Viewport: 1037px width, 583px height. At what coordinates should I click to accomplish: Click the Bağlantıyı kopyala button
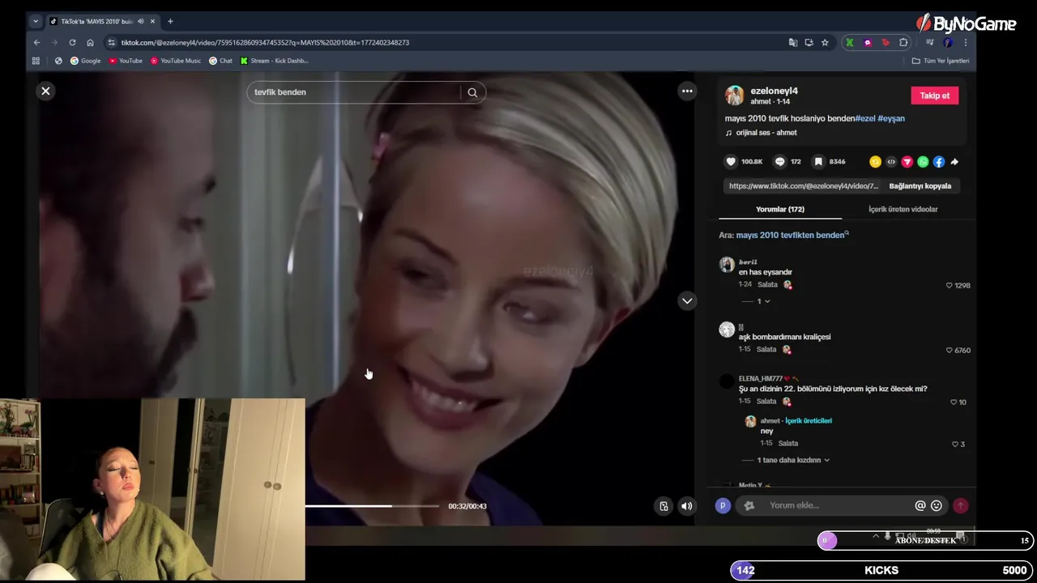[x=920, y=186]
